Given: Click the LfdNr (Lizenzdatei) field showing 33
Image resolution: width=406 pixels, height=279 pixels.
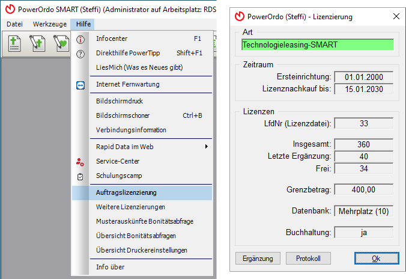Looking at the screenshot, I should 363,123.
